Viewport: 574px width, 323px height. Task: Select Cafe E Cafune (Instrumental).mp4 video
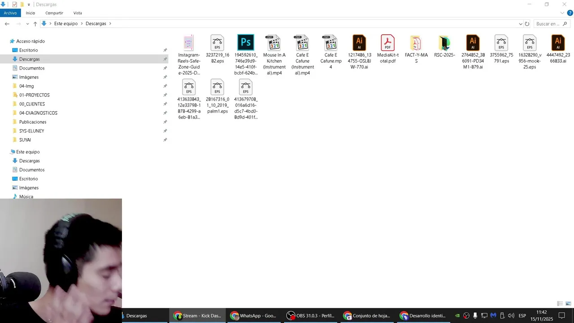tap(302, 55)
